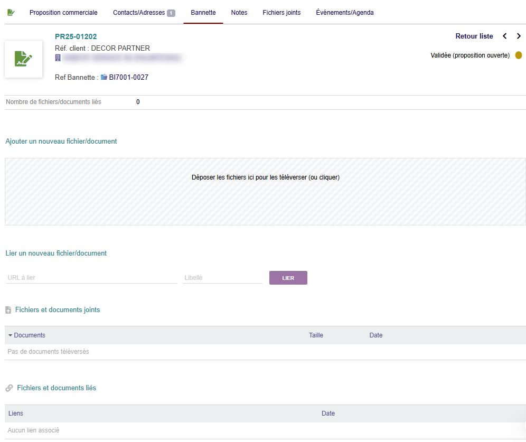
Task: Open the Proposition commerciale tab
Action: (63, 12)
